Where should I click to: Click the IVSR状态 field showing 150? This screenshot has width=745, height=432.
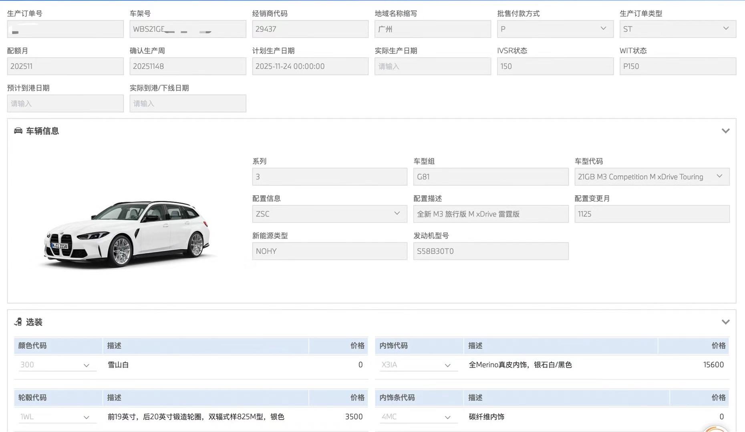pyautogui.click(x=555, y=66)
